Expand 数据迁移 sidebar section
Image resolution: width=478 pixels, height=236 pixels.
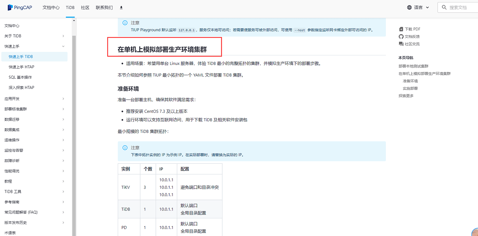tap(63, 119)
